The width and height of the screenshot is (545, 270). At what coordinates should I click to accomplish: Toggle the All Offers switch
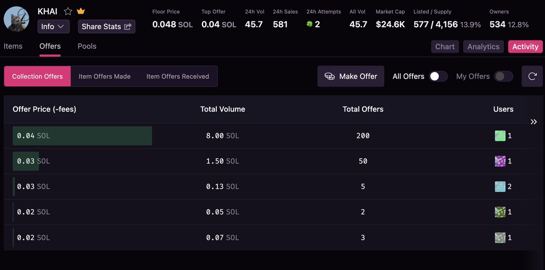(x=438, y=76)
